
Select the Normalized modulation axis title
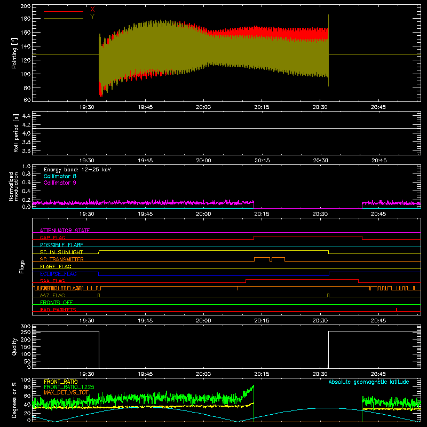(x=13, y=186)
